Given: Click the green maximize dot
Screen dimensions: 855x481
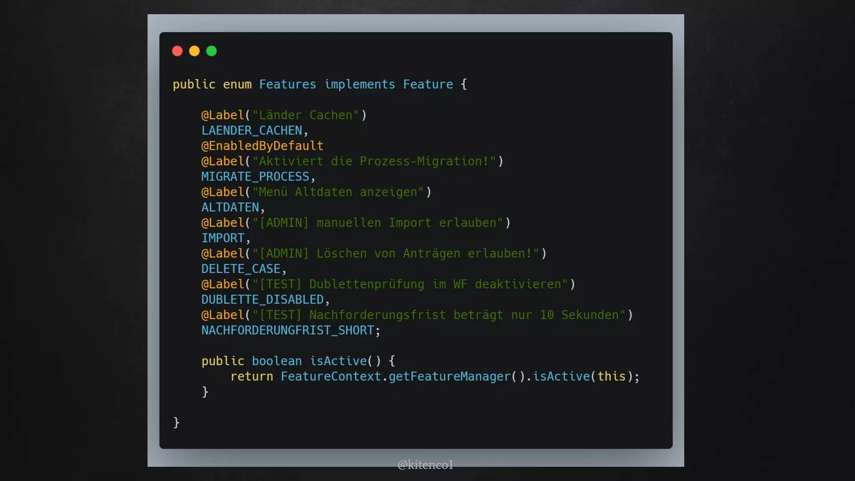Looking at the screenshot, I should (212, 51).
